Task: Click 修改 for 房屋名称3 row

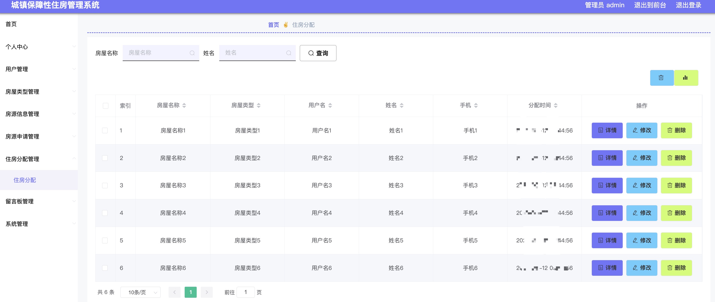Action: [642, 185]
